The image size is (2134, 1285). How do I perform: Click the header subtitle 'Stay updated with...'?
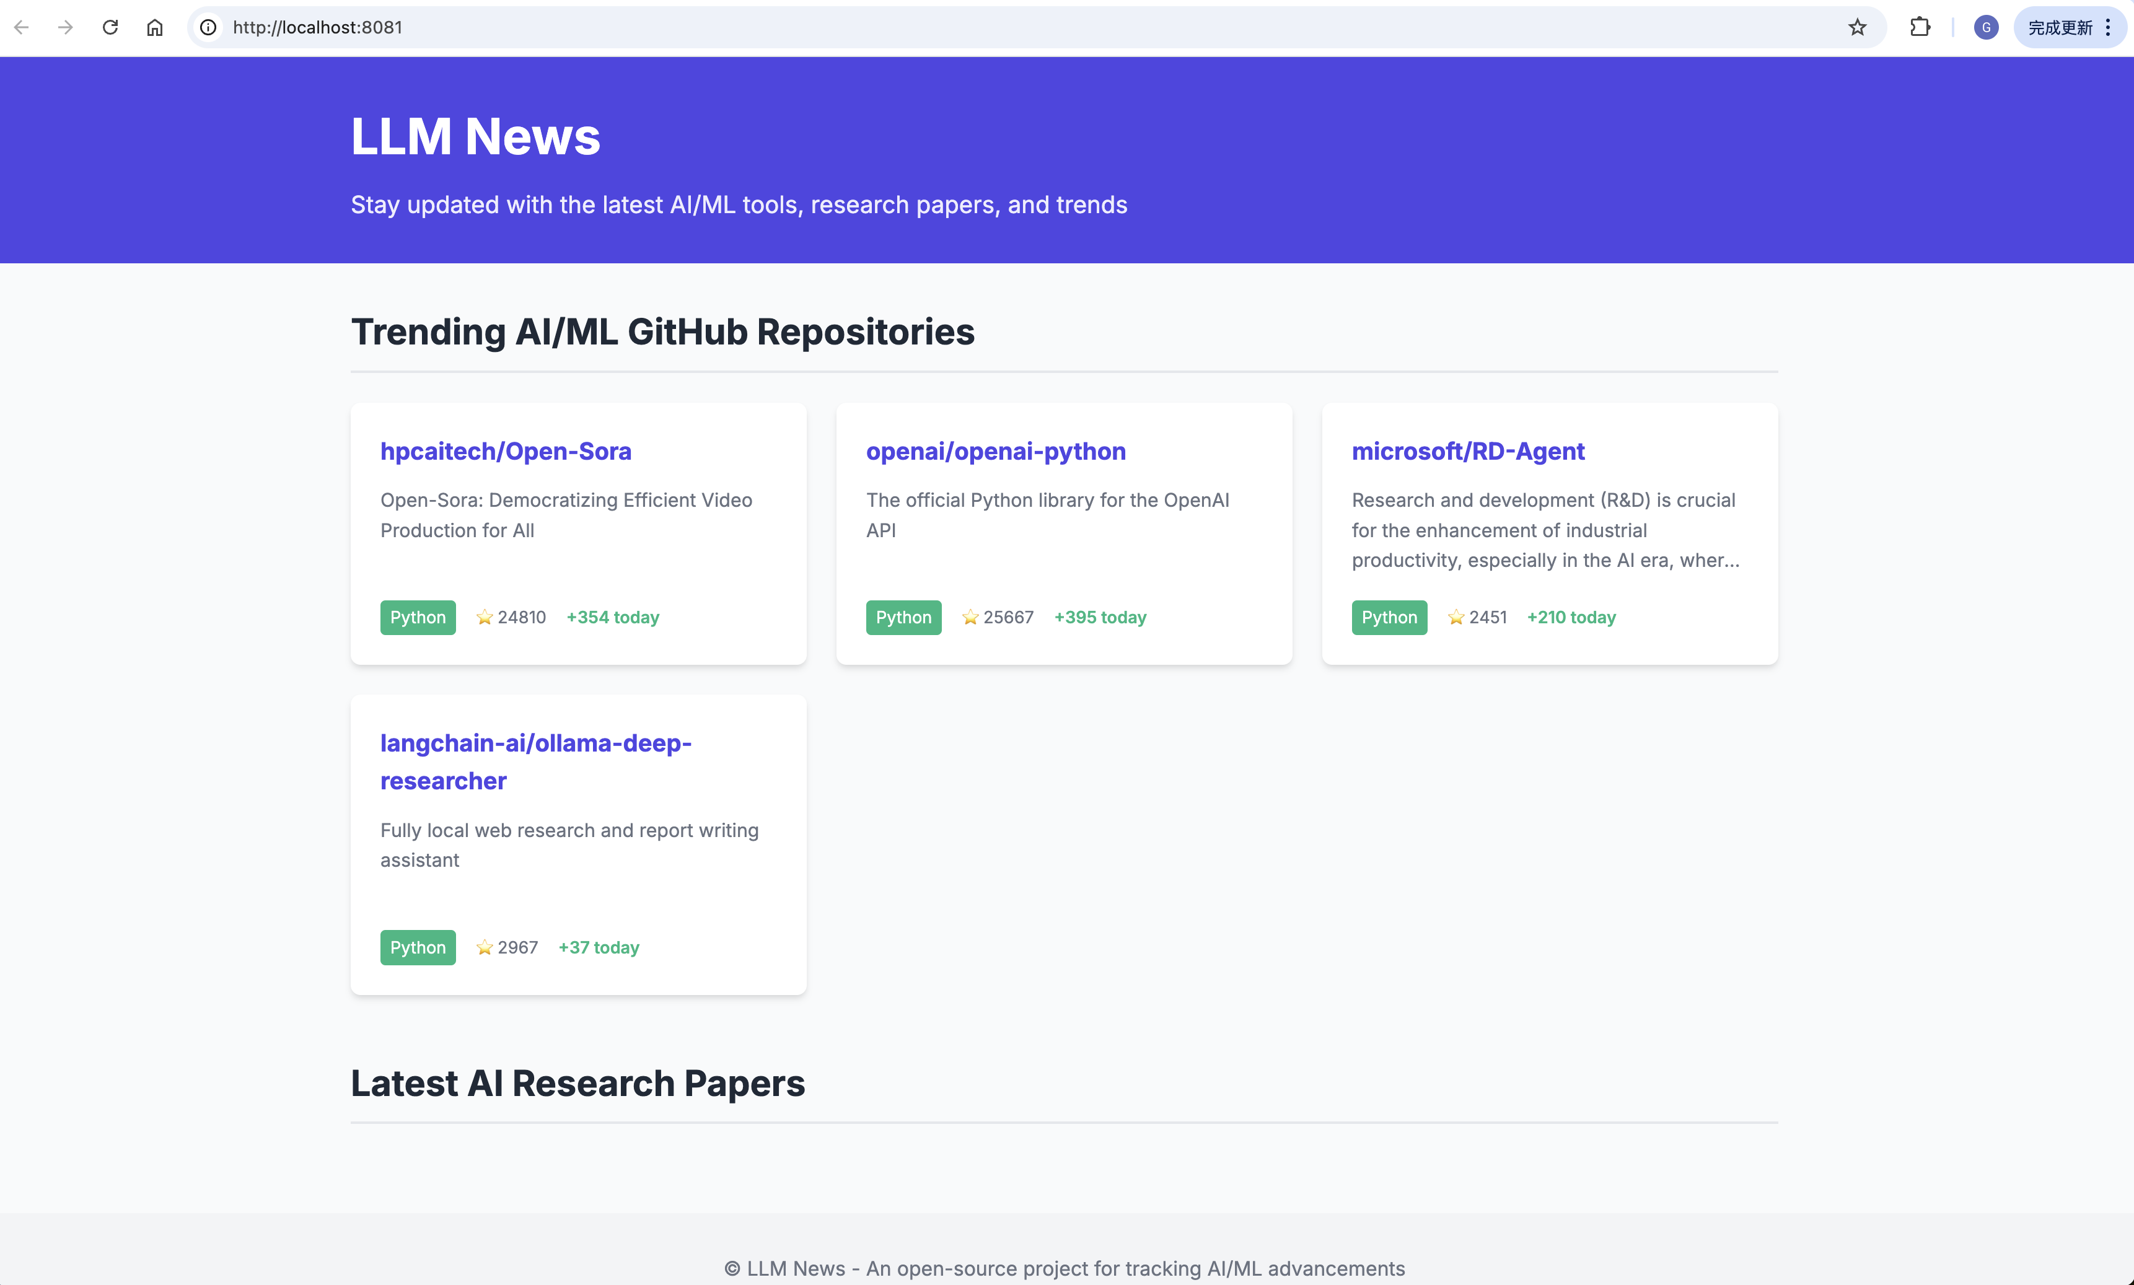click(739, 205)
